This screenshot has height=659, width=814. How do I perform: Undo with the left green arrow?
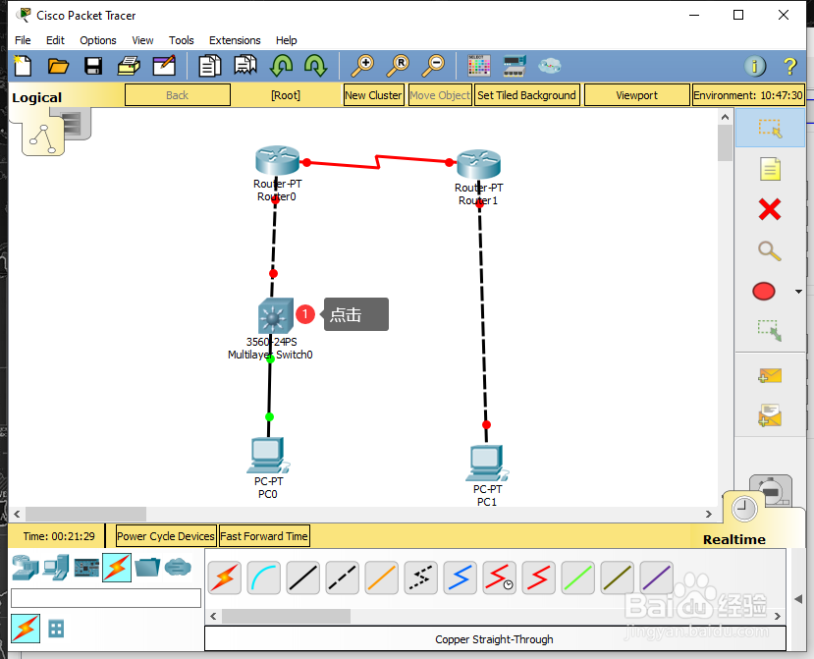[x=281, y=66]
